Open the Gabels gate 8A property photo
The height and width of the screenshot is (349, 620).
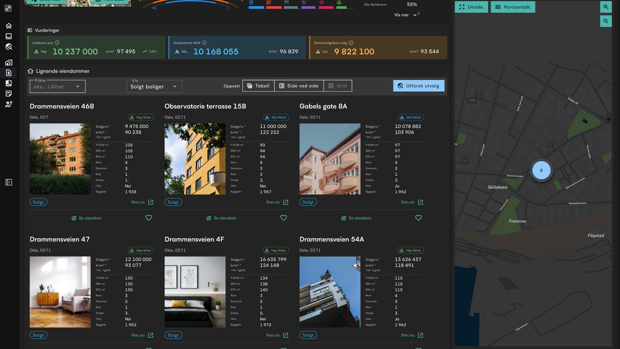330,159
